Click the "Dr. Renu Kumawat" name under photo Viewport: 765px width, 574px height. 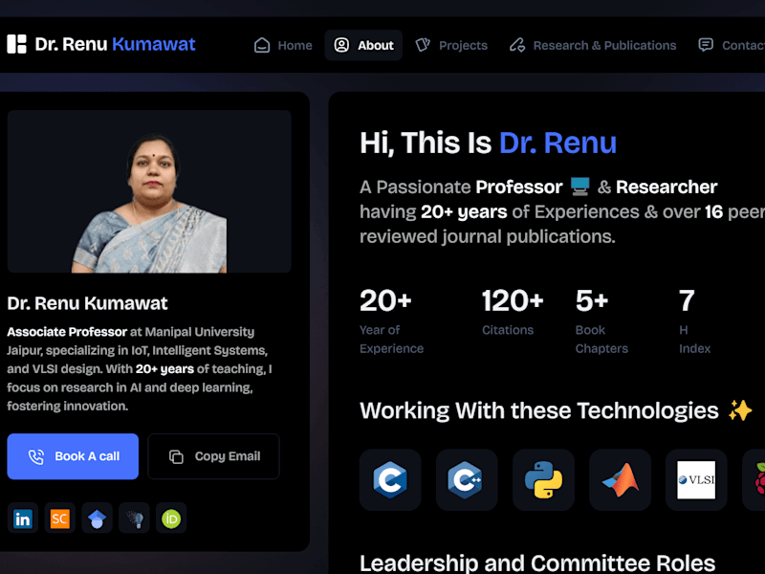[87, 303]
